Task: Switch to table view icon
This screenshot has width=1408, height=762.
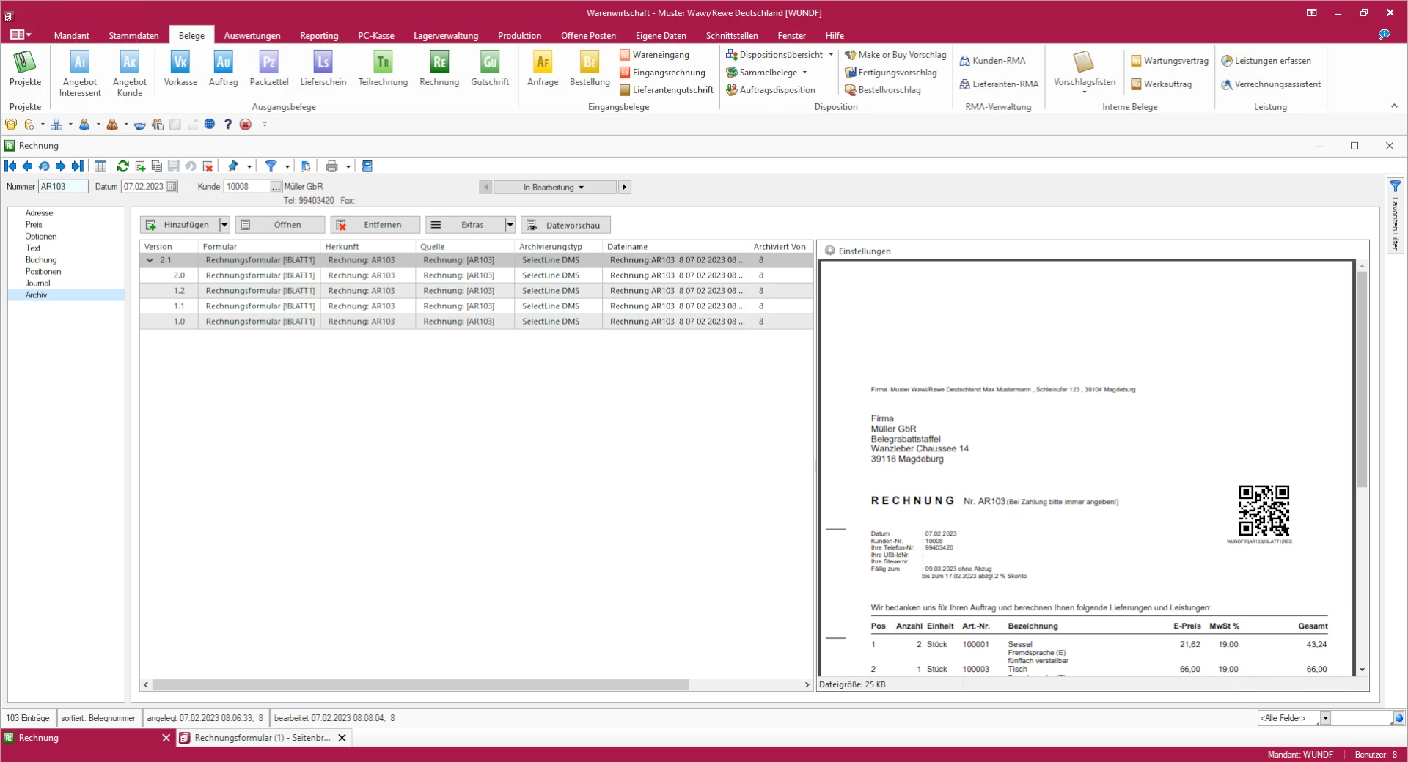Action: click(x=100, y=166)
